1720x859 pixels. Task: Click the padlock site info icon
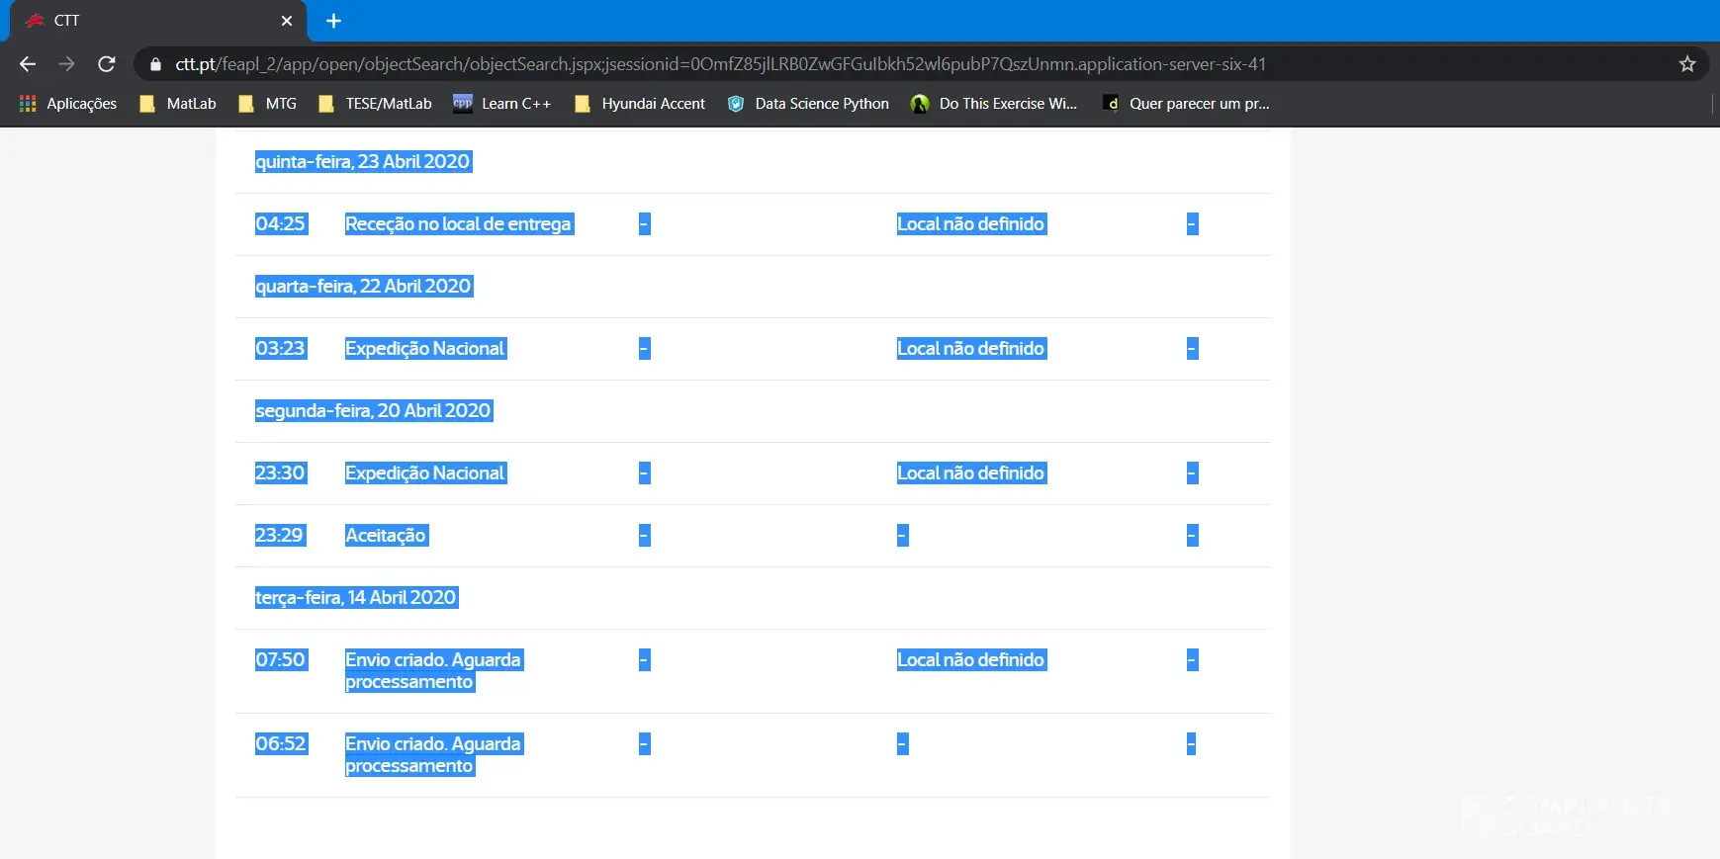click(x=155, y=64)
